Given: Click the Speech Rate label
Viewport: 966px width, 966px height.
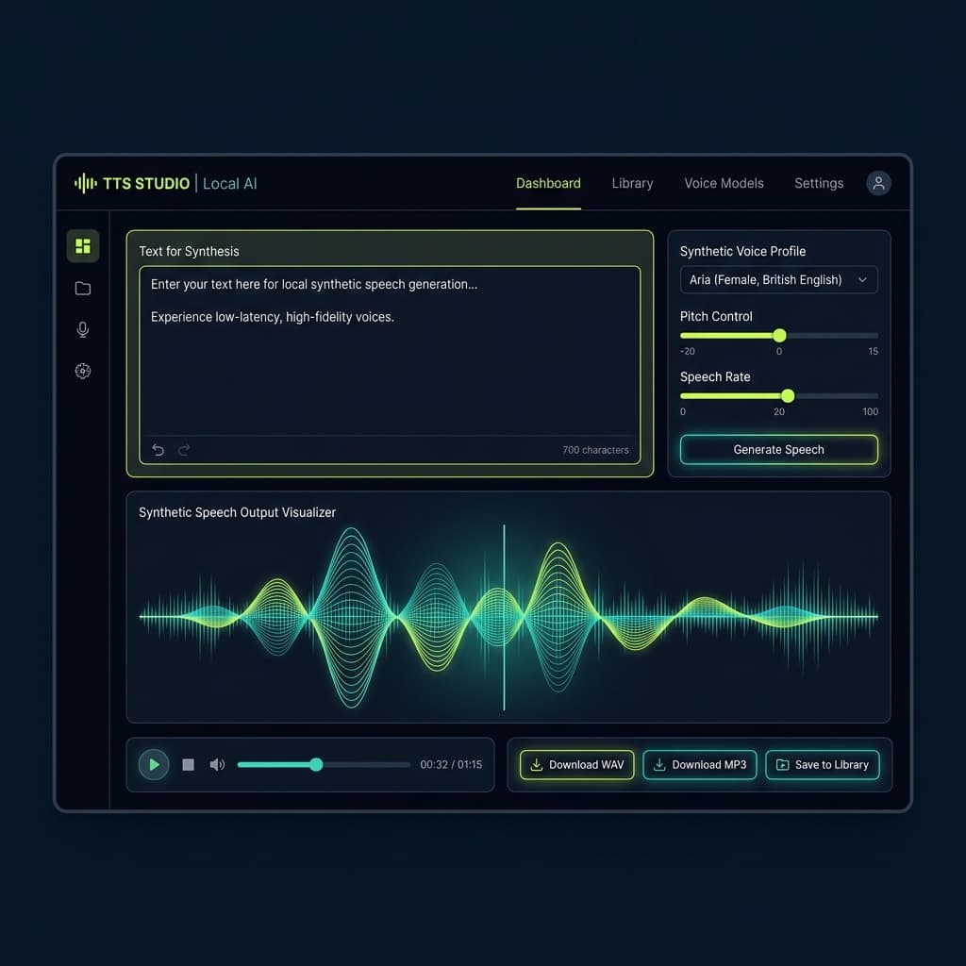Looking at the screenshot, I should (715, 376).
